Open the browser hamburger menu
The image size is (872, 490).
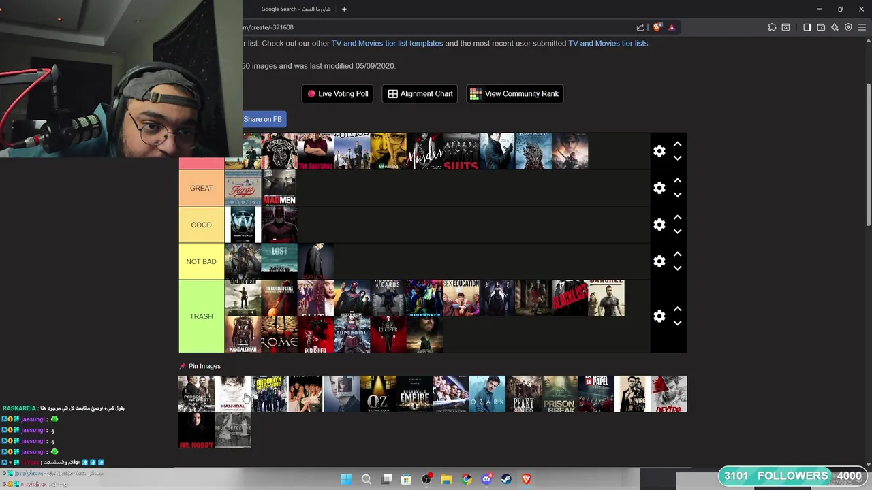[862, 27]
